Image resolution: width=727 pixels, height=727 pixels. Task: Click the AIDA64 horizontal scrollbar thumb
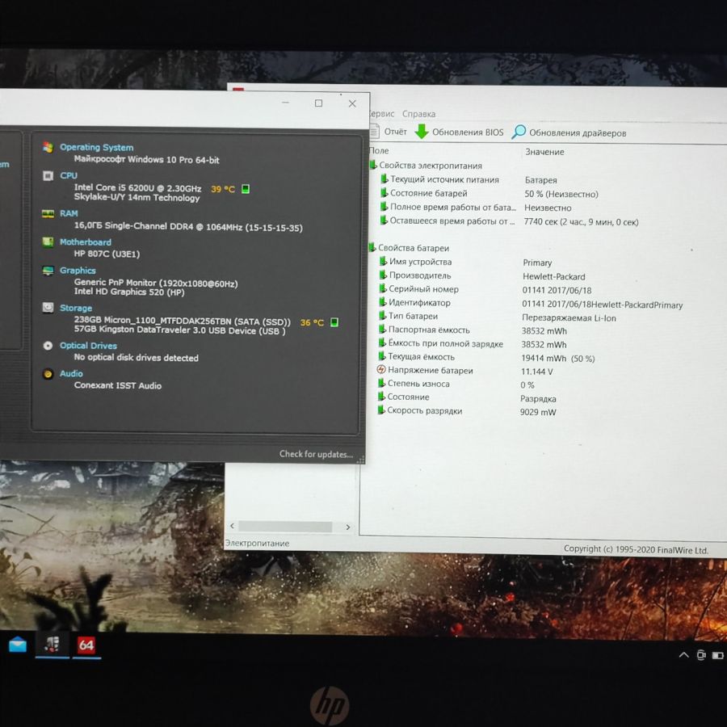click(x=285, y=527)
